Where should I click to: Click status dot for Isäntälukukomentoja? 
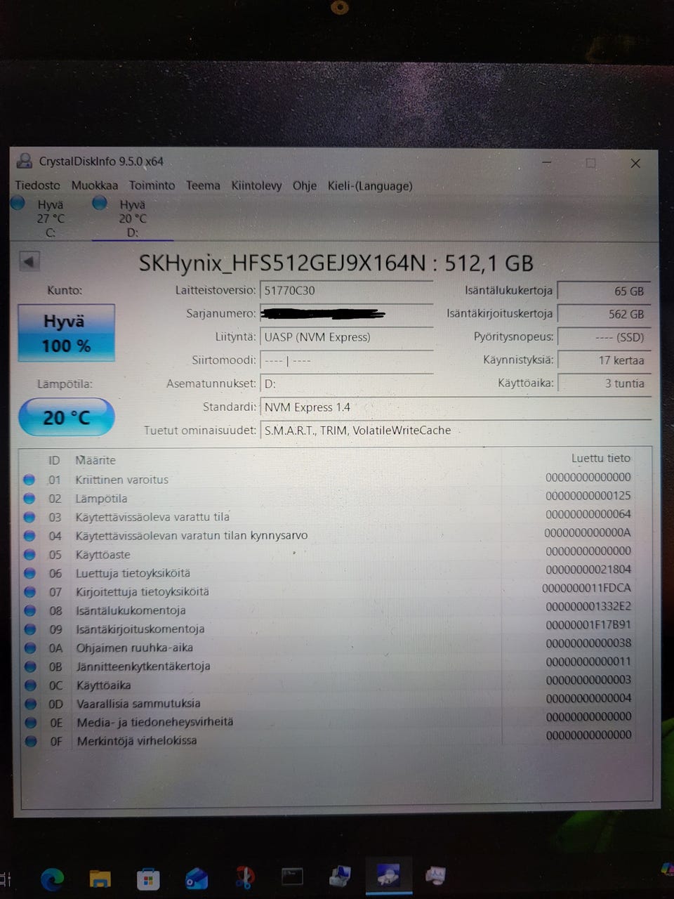[x=30, y=610]
